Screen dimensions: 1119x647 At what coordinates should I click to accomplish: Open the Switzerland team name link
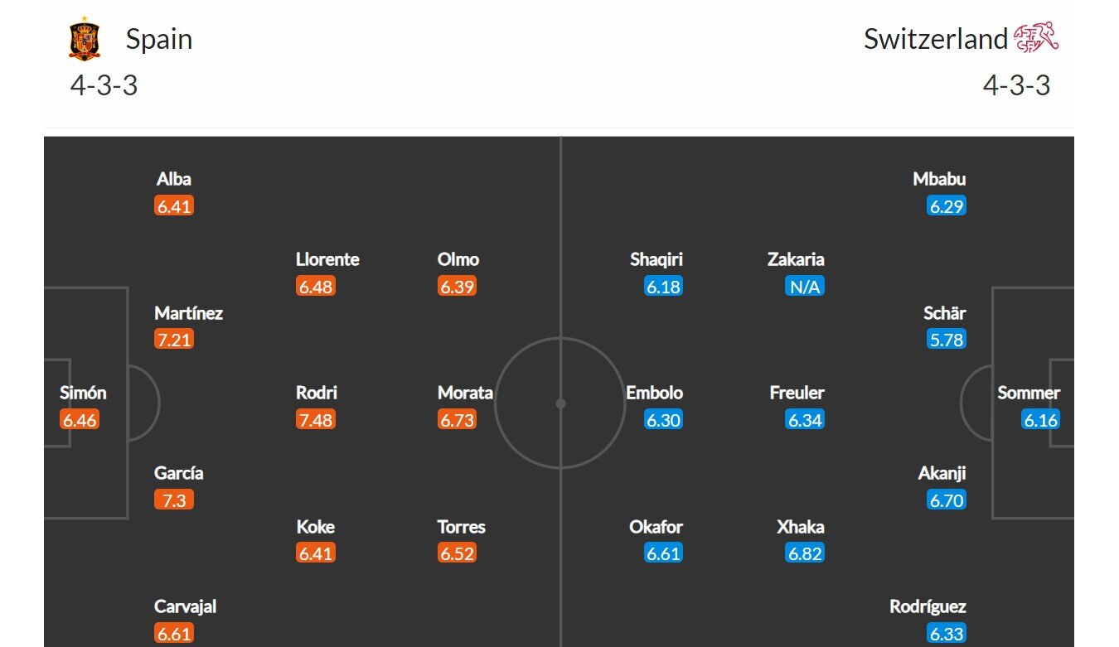point(936,39)
